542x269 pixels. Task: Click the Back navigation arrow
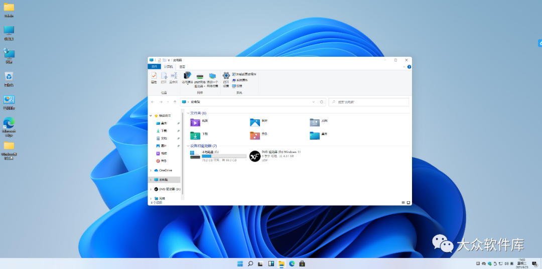[153, 102]
